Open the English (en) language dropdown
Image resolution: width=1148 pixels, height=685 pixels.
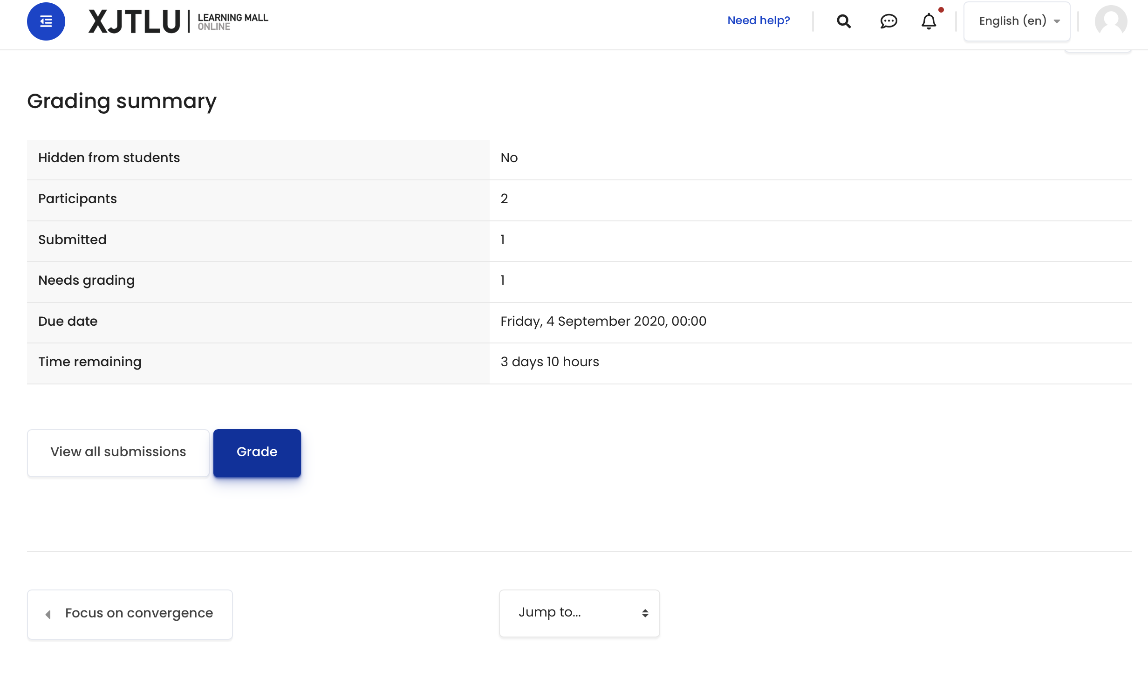1017,21
